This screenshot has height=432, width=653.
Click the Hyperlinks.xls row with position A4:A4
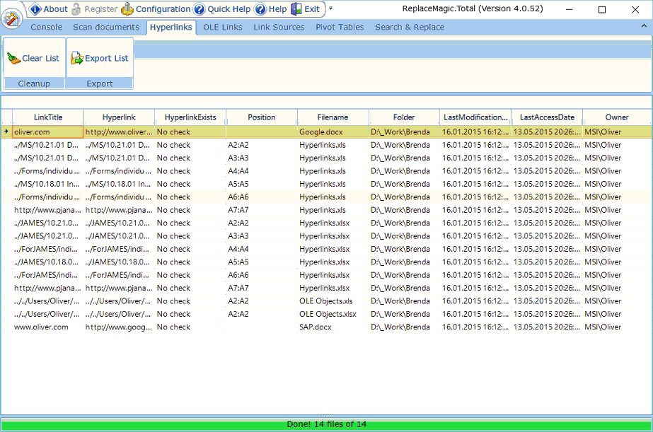pos(326,171)
